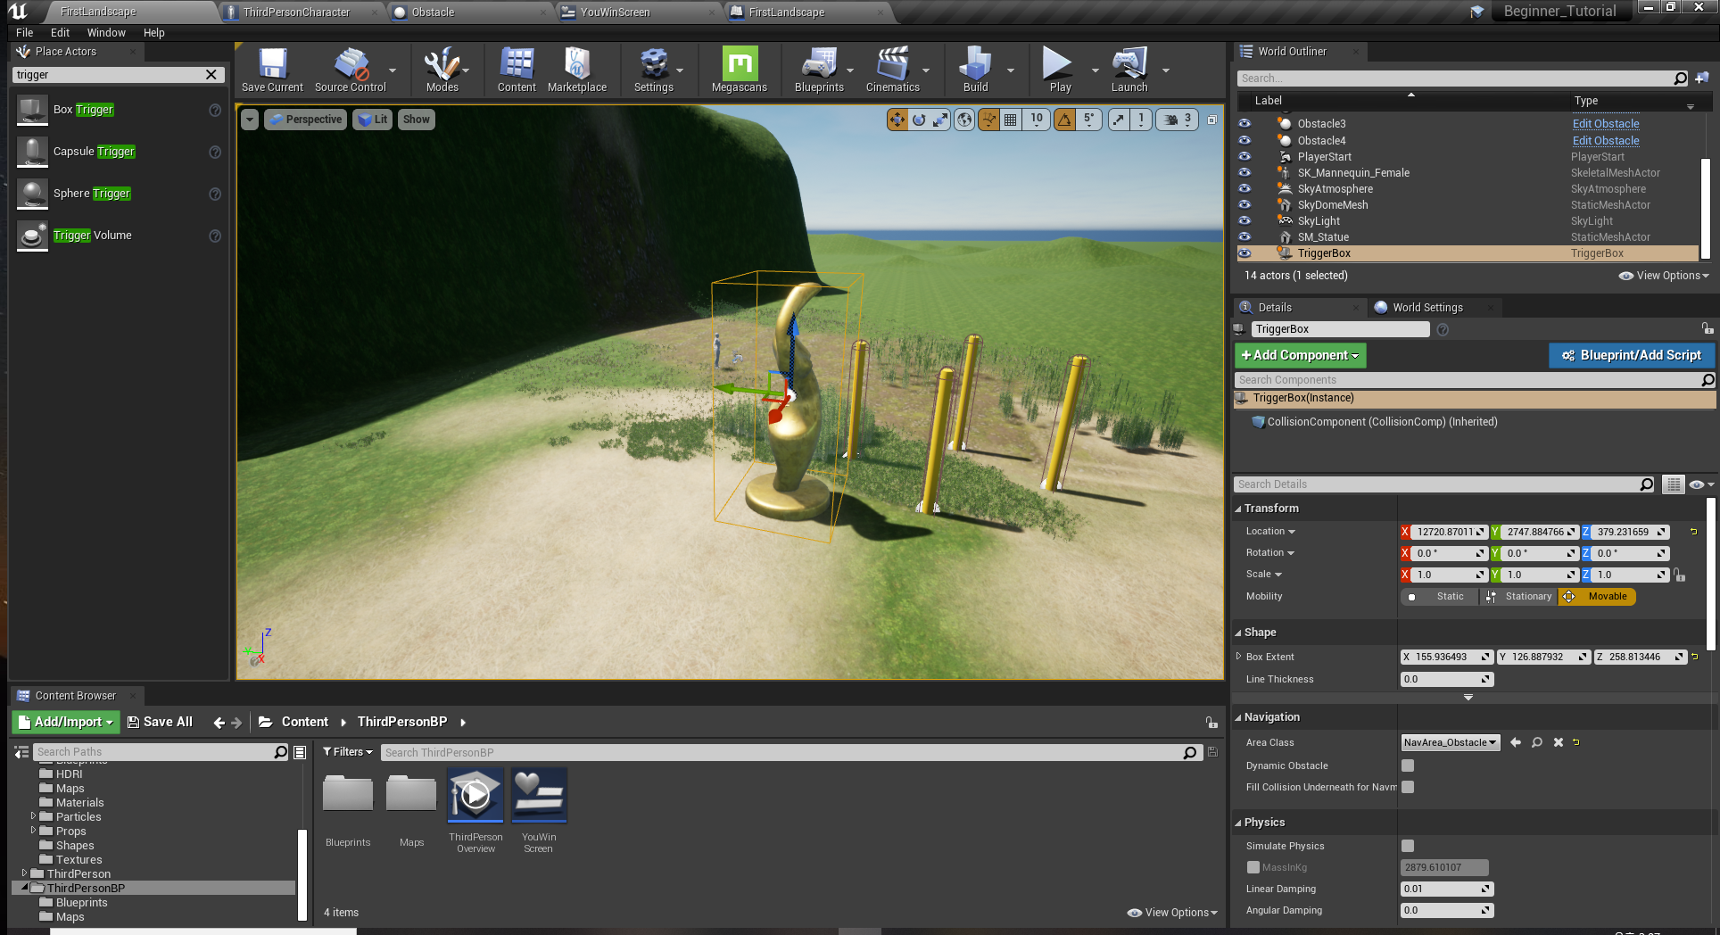
Task: Set mobility to Static
Action: [x=1440, y=597]
